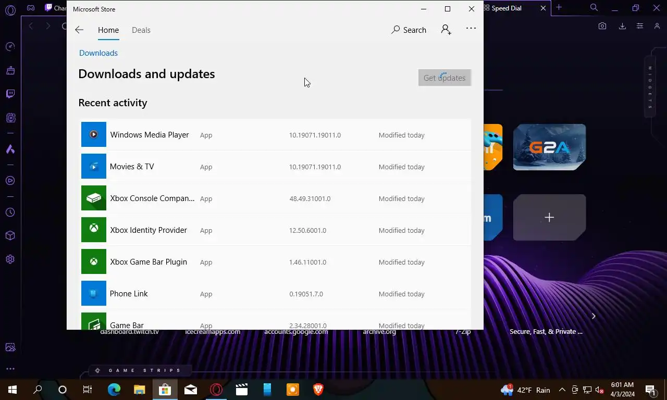Viewport: 667px width, 400px height.
Task: Click the account sign-in icon
Action: (x=446, y=30)
